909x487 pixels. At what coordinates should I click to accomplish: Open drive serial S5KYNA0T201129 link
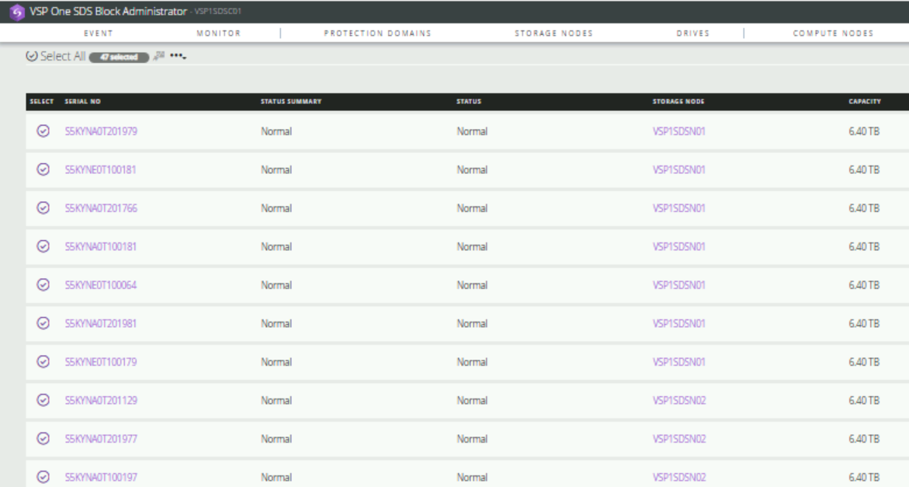pos(101,401)
